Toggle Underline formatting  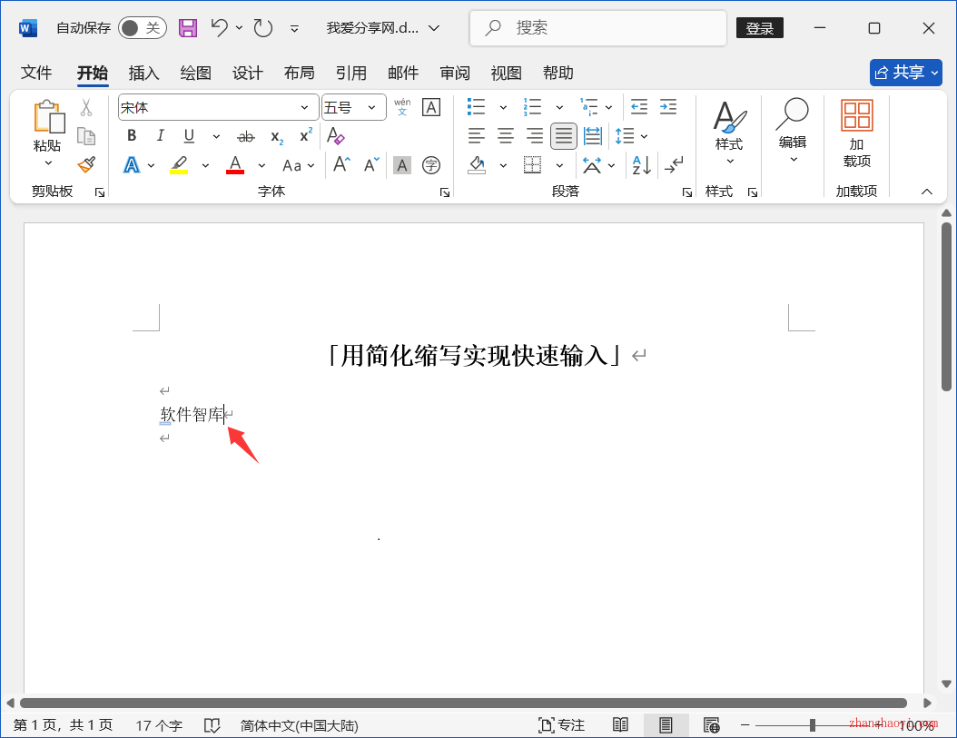coord(189,136)
